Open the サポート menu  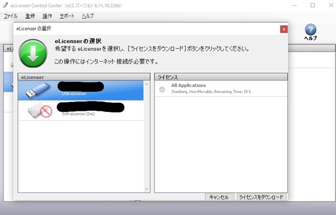pyautogui.click(x=67, y=16)
